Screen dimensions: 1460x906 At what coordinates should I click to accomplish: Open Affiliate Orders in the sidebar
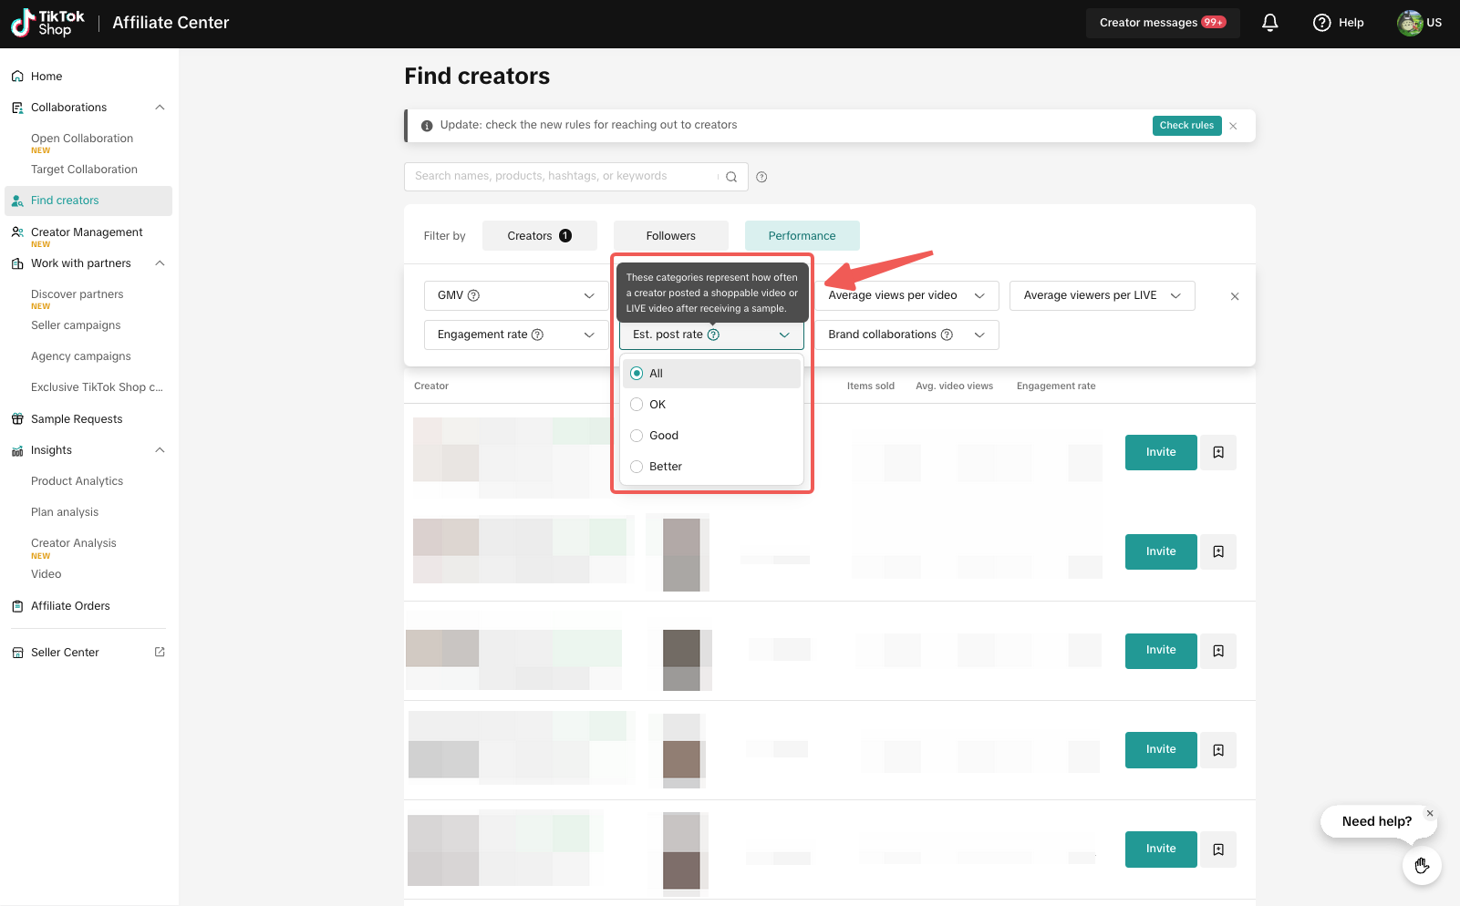70,606
